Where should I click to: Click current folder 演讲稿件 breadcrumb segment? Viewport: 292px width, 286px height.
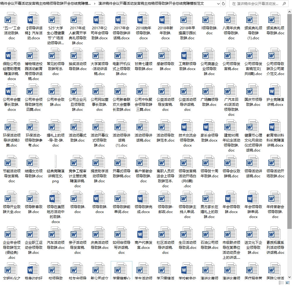pos(151,4)
